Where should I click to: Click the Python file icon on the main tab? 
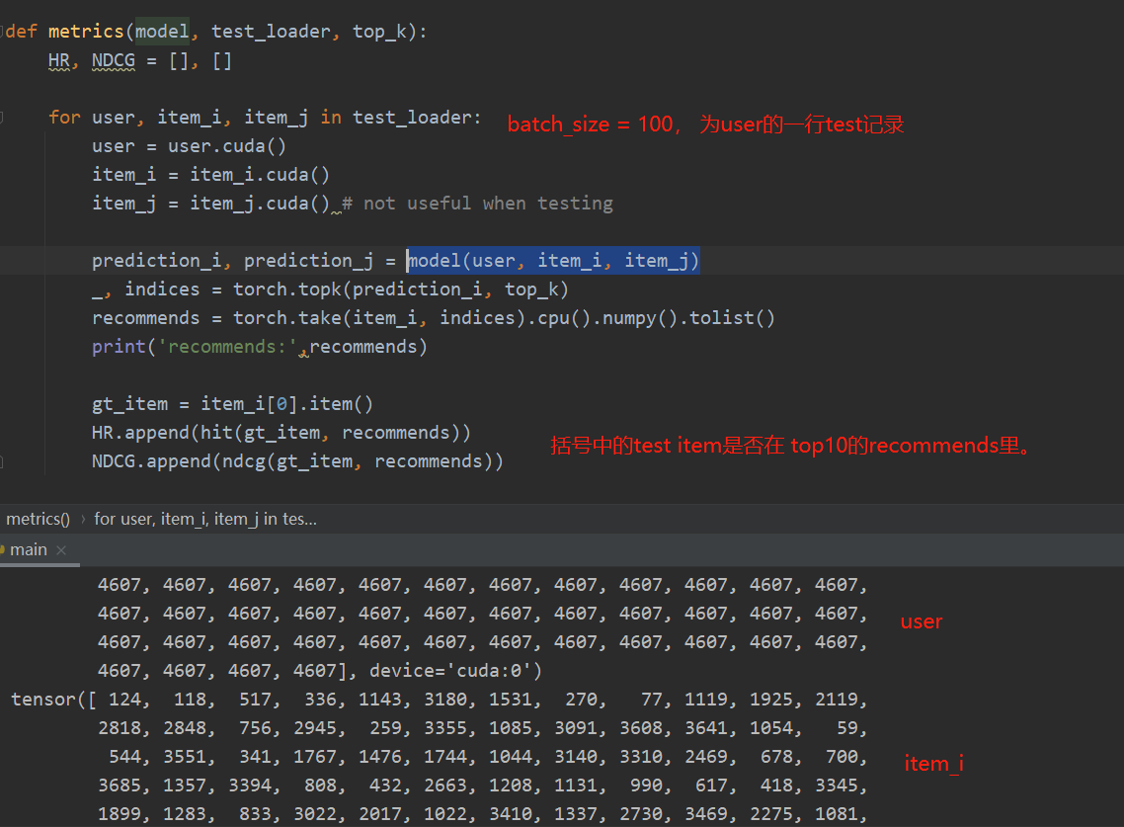(x=4, y=549)
